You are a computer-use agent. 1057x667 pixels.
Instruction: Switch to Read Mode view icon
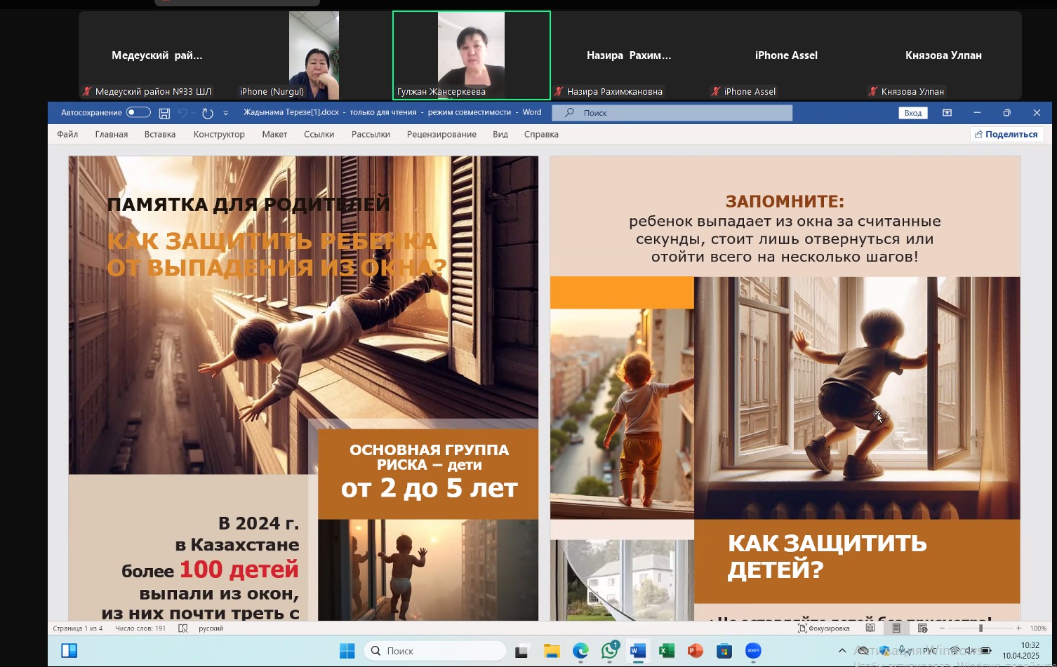point(870,628)
